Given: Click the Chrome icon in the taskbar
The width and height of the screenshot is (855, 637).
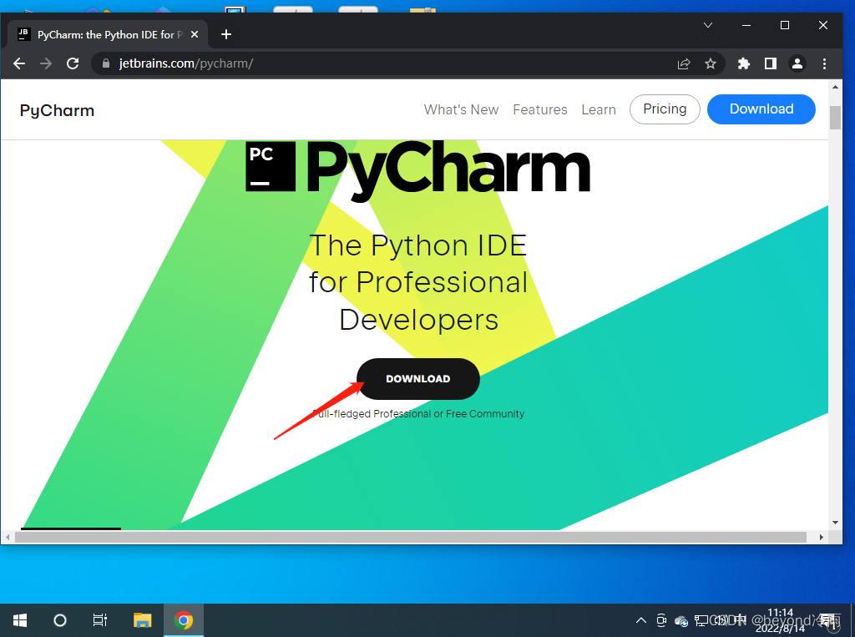Looking at the screenshot, I should [184, 620].
